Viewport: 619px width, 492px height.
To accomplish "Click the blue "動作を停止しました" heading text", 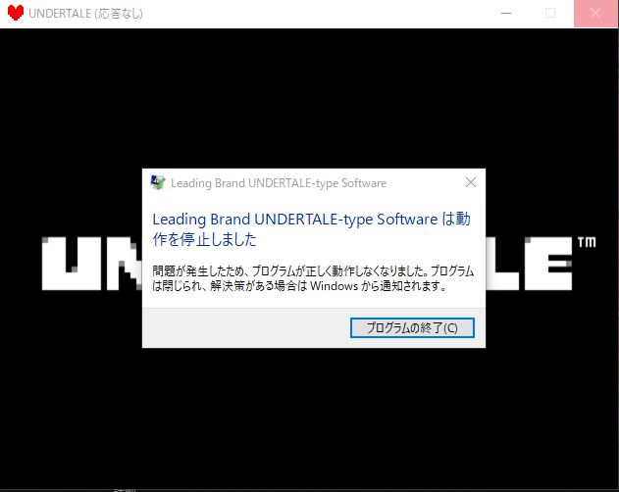I will coord(311,228).
